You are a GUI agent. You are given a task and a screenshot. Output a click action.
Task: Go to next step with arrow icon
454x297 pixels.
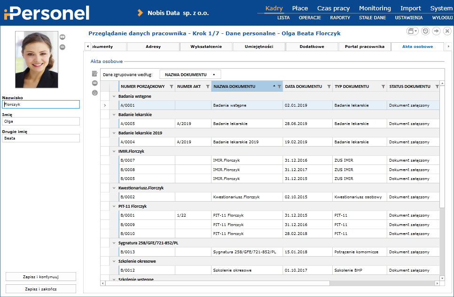(x=436, y=31)
